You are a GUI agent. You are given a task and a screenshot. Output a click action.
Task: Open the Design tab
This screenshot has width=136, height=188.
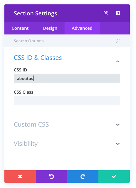click(x=50, y=28)
